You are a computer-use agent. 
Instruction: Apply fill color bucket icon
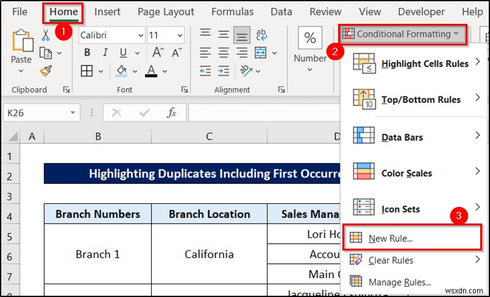pyautogui.click(x=121, y=71)
